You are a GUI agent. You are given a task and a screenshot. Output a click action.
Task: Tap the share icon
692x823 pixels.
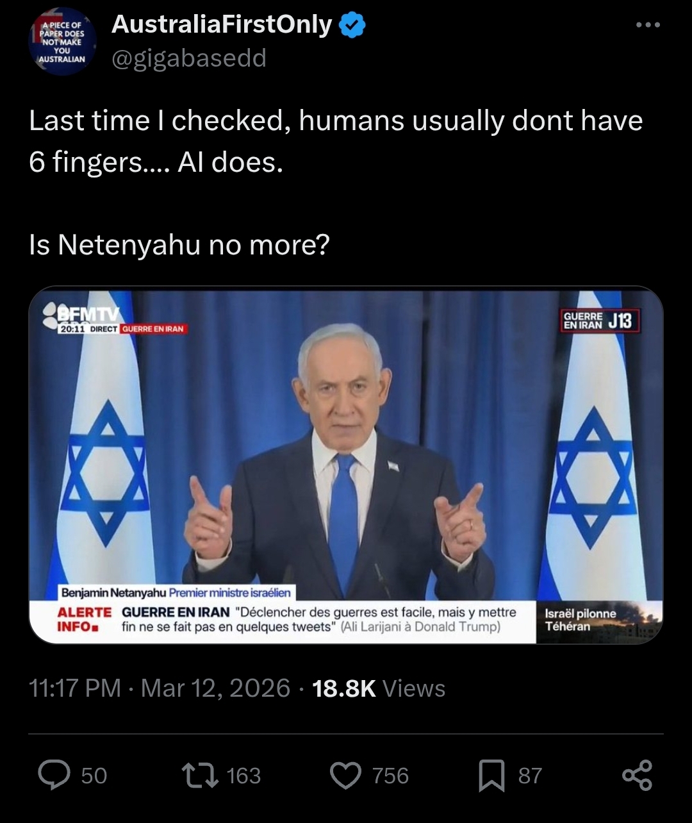coord(638,775)
